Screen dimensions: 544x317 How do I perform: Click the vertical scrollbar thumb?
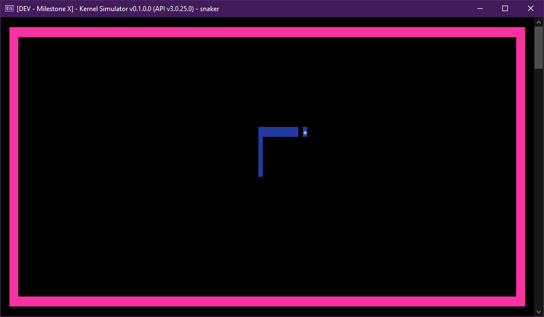539,49
